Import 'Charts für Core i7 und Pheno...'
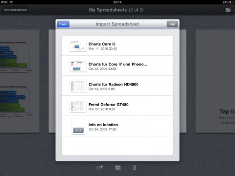The width and height of the screenshot is (235, 176). coord(117,66)
